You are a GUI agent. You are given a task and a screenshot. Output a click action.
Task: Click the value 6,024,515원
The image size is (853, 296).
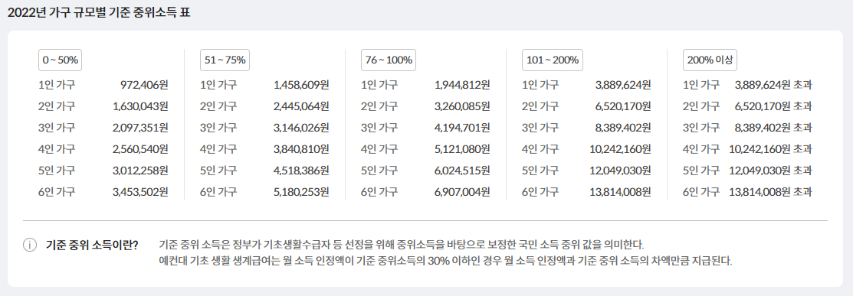click(462, 171)
